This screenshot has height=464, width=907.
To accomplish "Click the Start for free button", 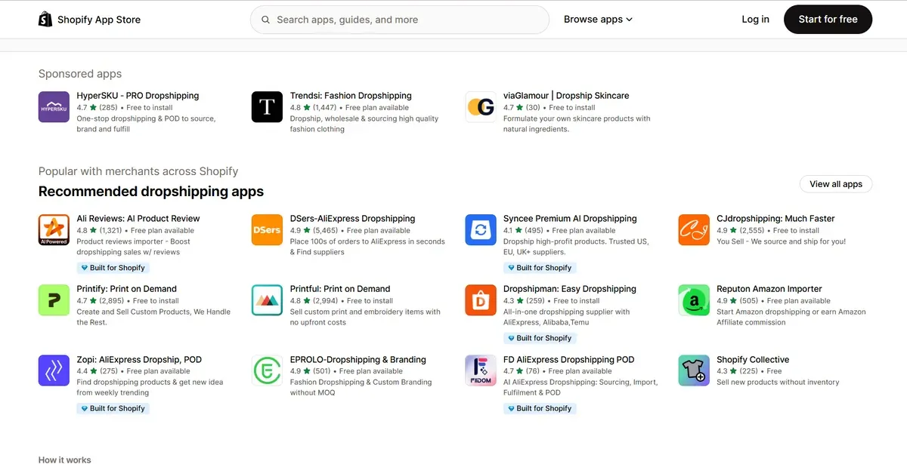I will [x=828, y=20].
